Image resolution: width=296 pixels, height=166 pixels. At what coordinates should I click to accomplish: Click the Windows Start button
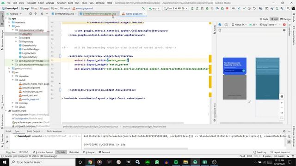point(5,162)
